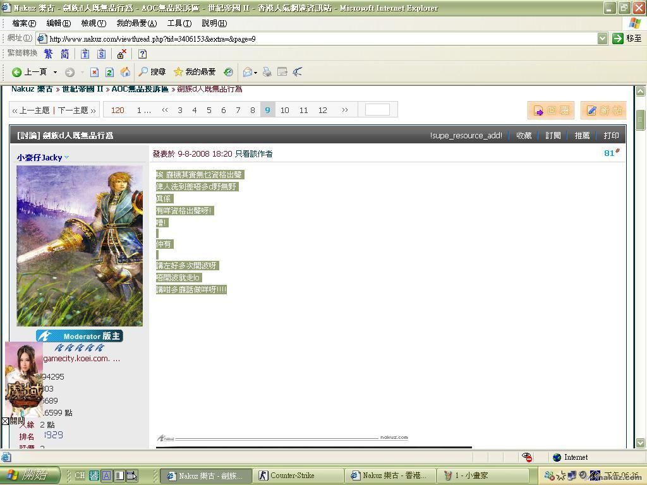Open the Search (搜尋) toolbar button
Image resolution: width=647 pixels, height=485 pixels.
coord(152,72)
